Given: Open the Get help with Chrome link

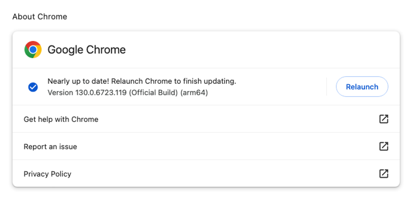Looking at the screenshot, I should click(61, 119).
